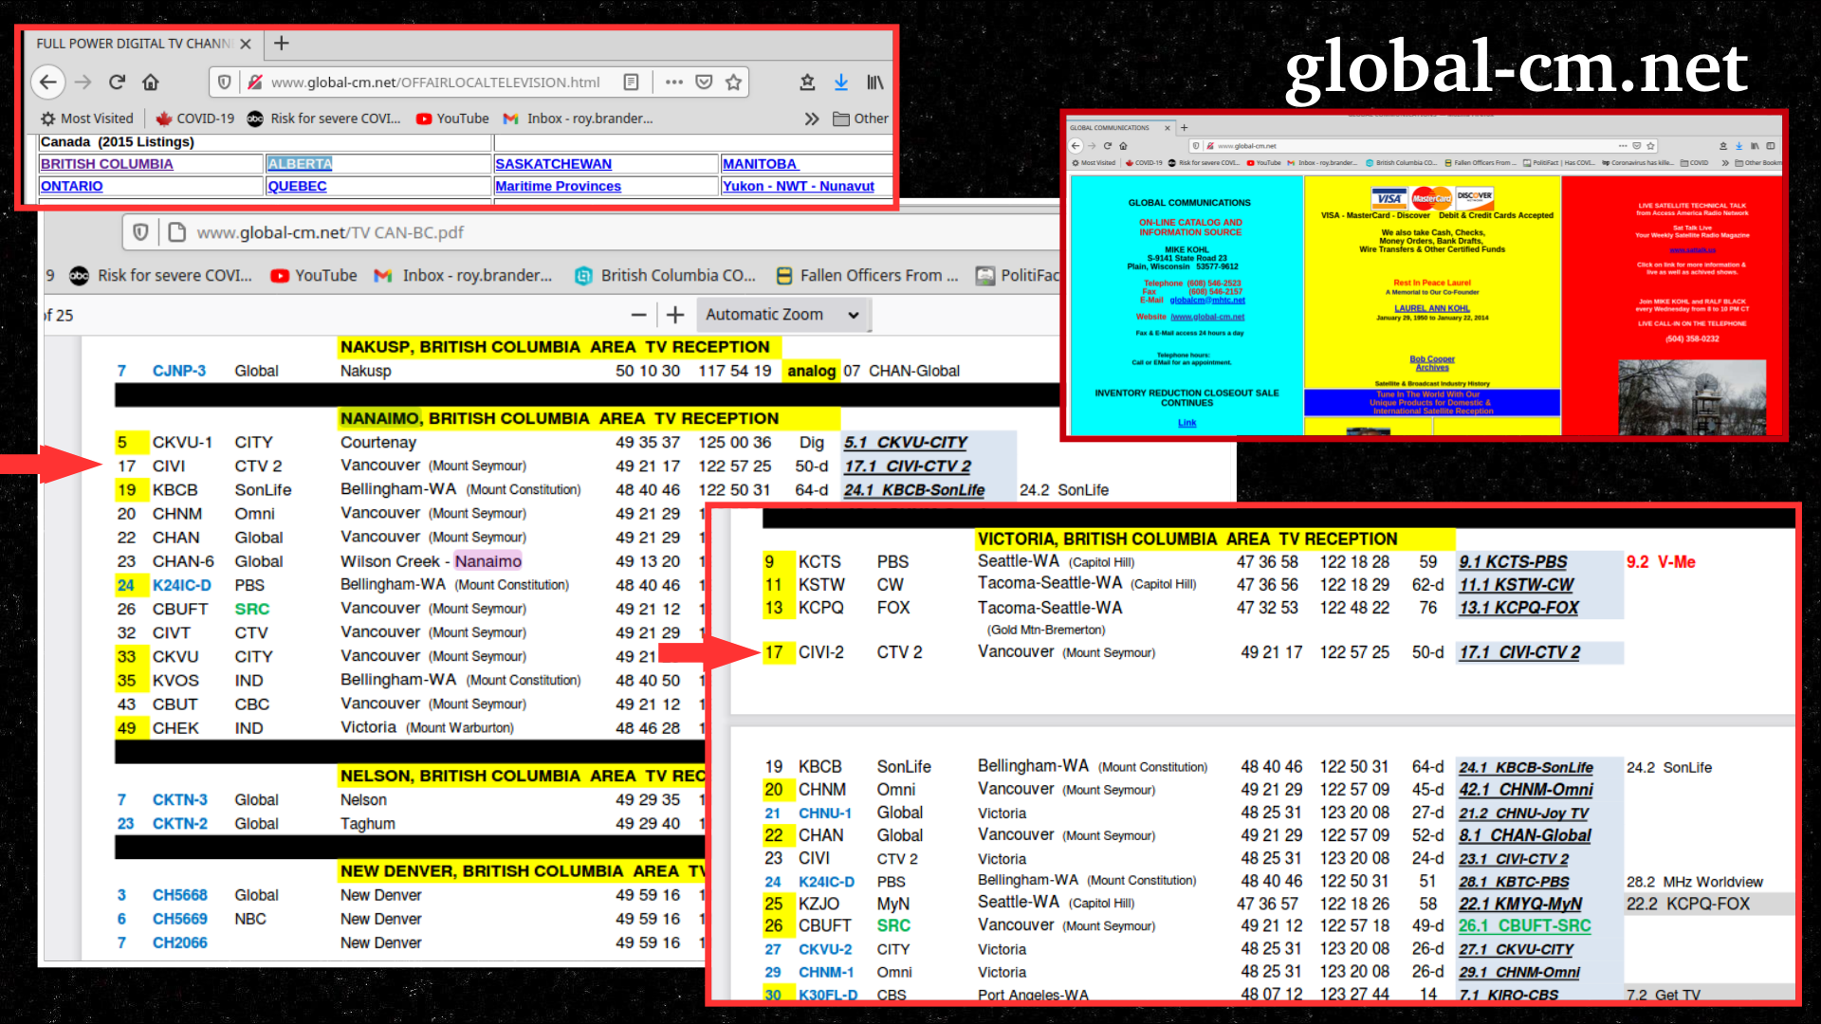Viewport: 1821px width, 1024px height.
Task: Click the PDF zoom in plus button
Action: (675, 315)
